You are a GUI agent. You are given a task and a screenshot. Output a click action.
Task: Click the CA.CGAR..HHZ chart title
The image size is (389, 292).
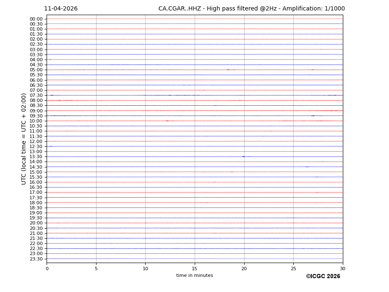click(251, 9)
